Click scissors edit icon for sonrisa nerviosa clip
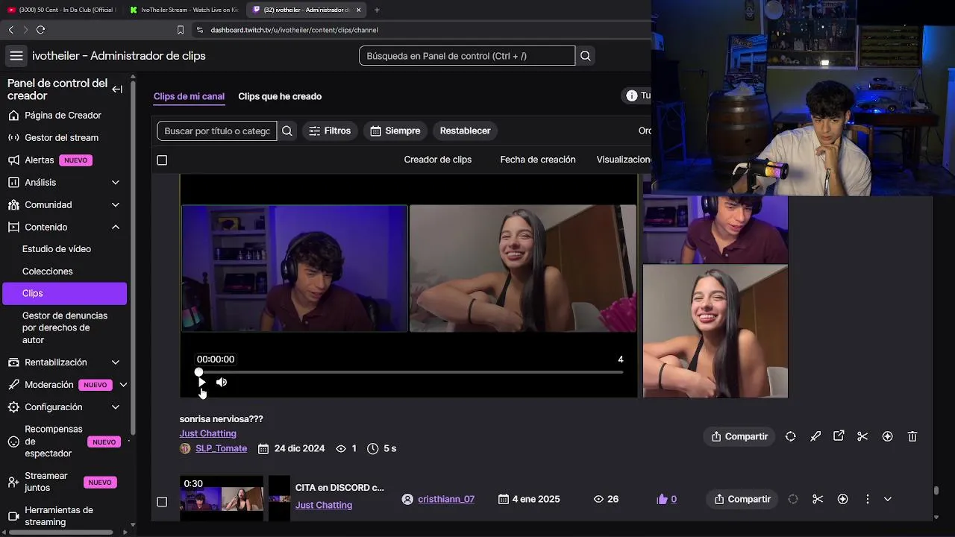The width and height of the screenshot is (955, 537). [862, 436]
